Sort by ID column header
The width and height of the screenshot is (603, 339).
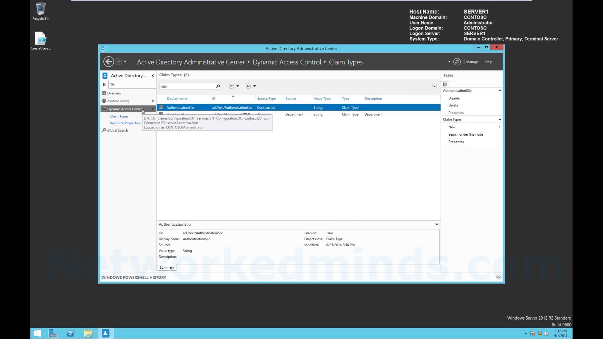point(214,99)
